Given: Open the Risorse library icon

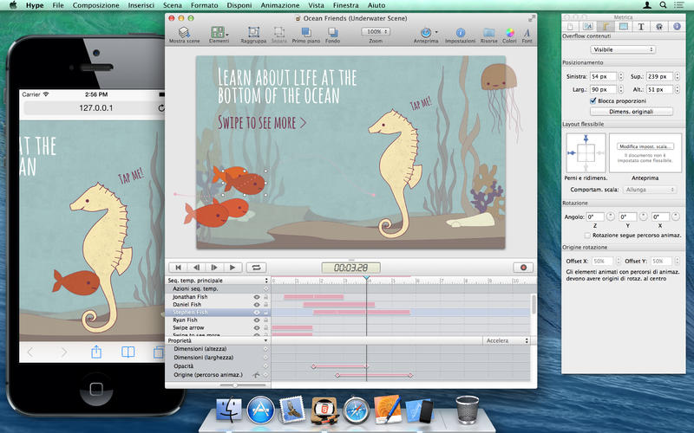Looking at the screenshot, I should pos(488,32).
